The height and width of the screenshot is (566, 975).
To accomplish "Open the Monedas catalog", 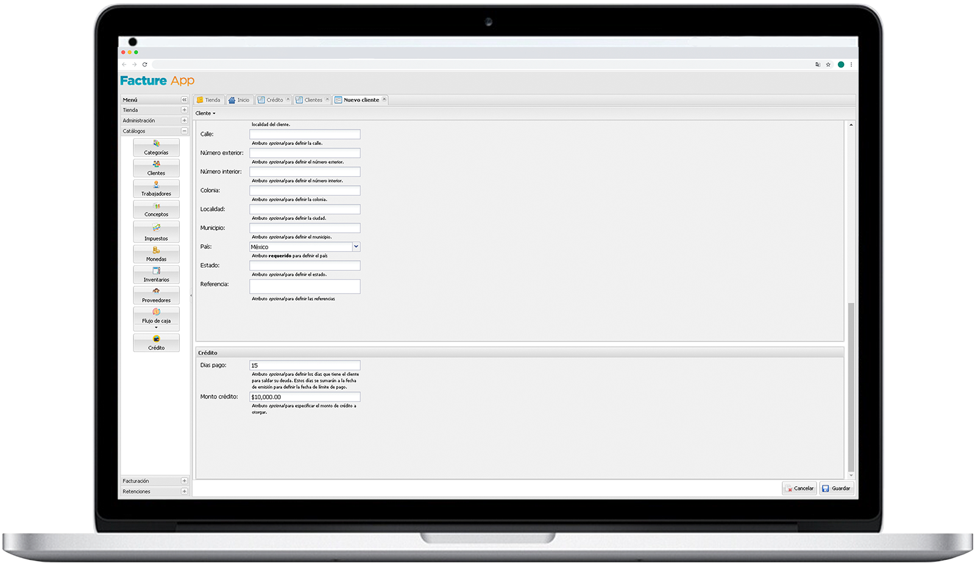I will pyautogui.click(x=156, y=254).
